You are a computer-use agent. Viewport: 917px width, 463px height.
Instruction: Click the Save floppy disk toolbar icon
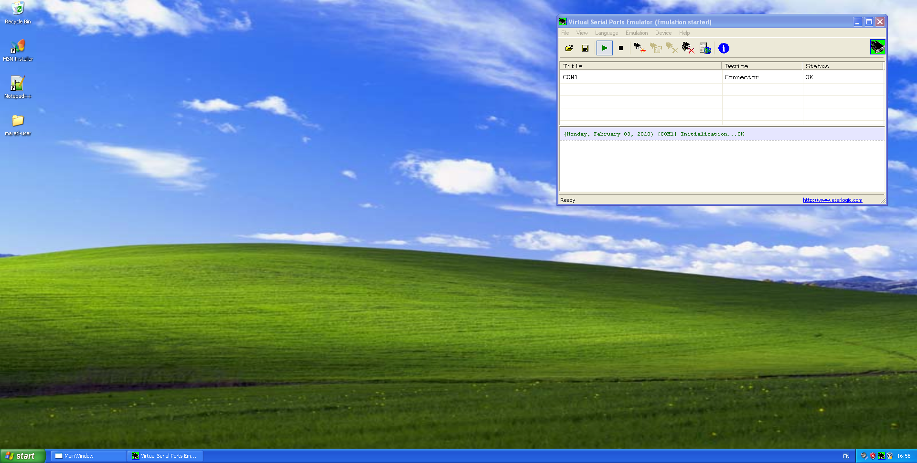click(x=585, y=48)
